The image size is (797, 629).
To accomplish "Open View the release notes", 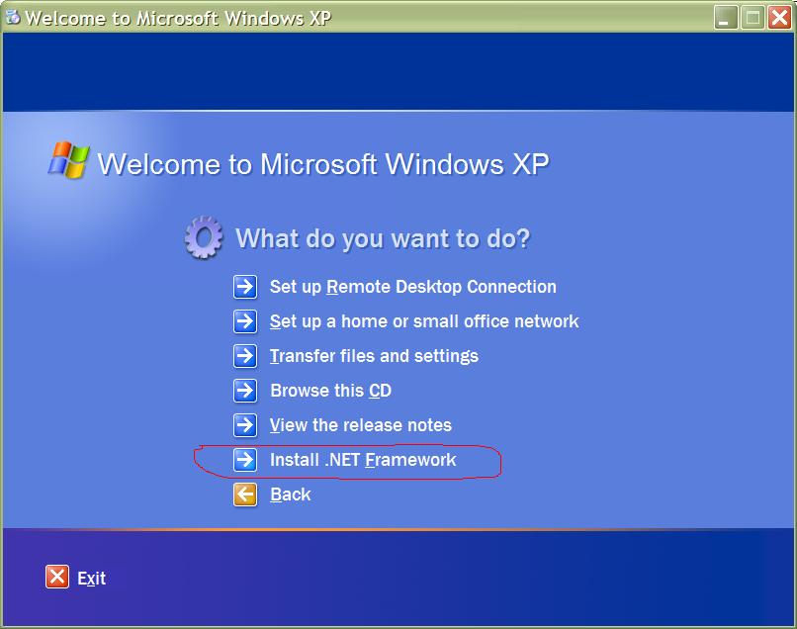I will pos(360,425).
